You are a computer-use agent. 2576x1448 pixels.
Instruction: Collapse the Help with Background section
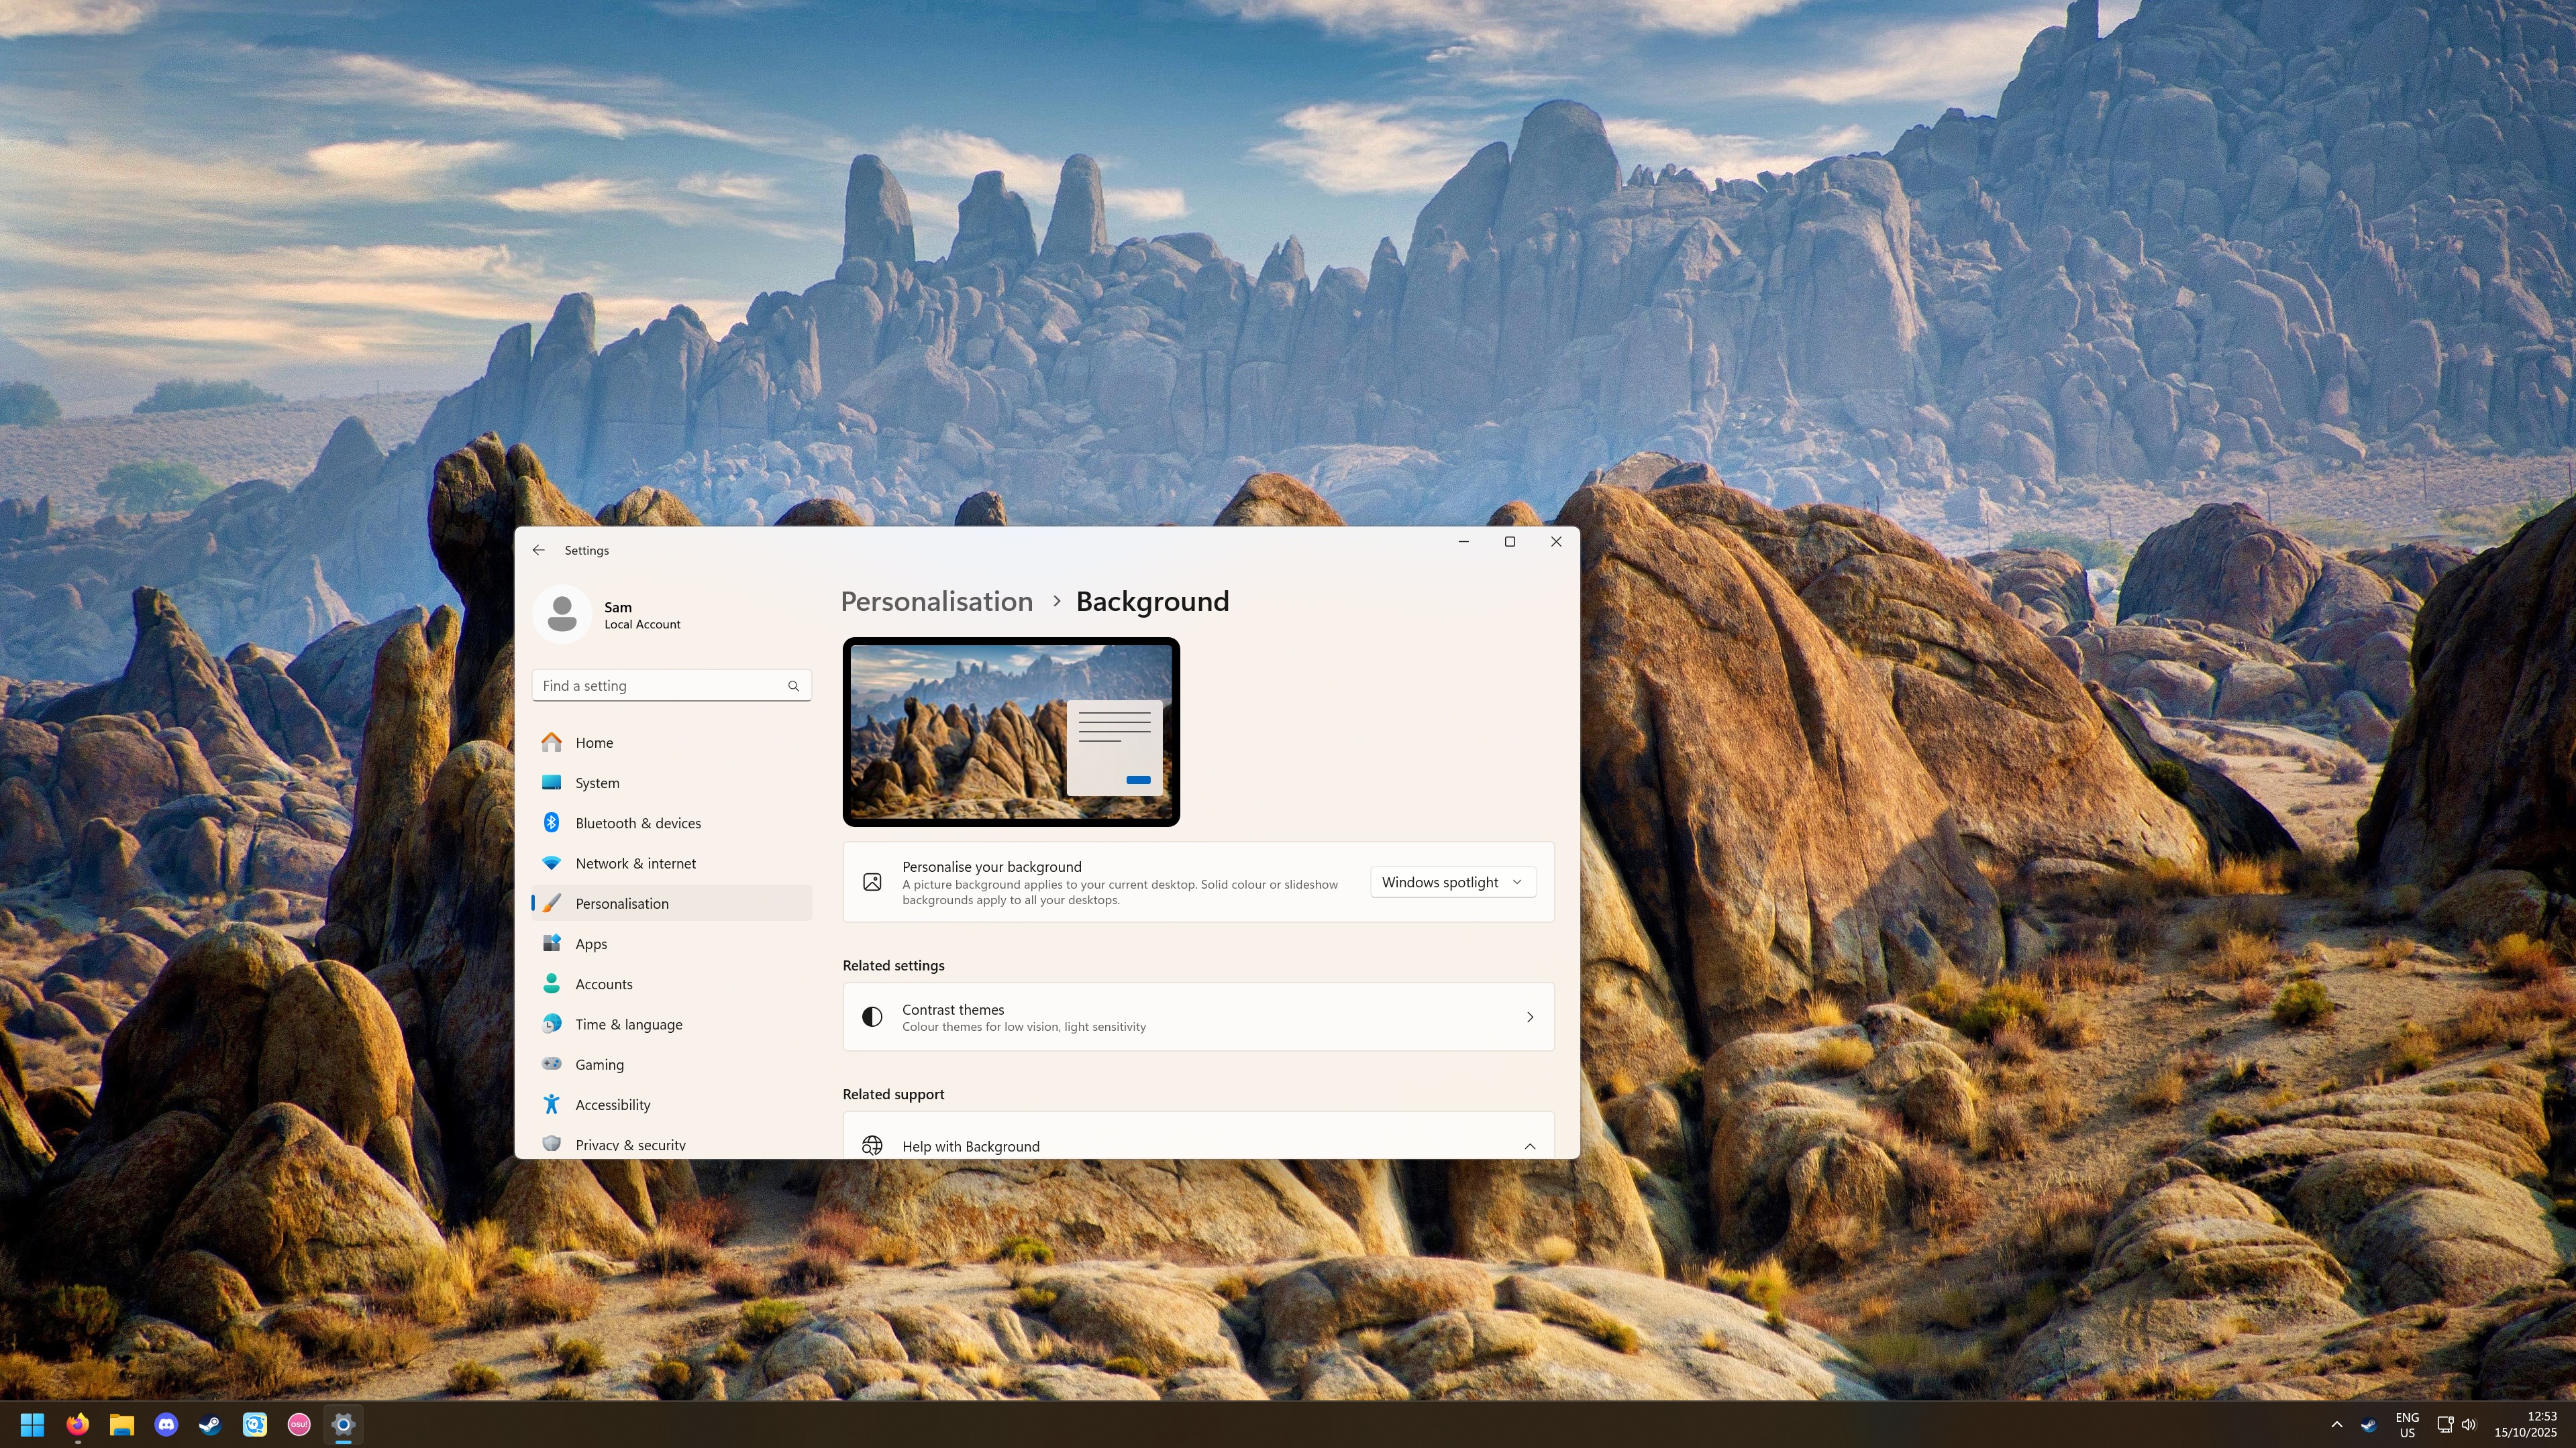click(x=1529, y=1146)
